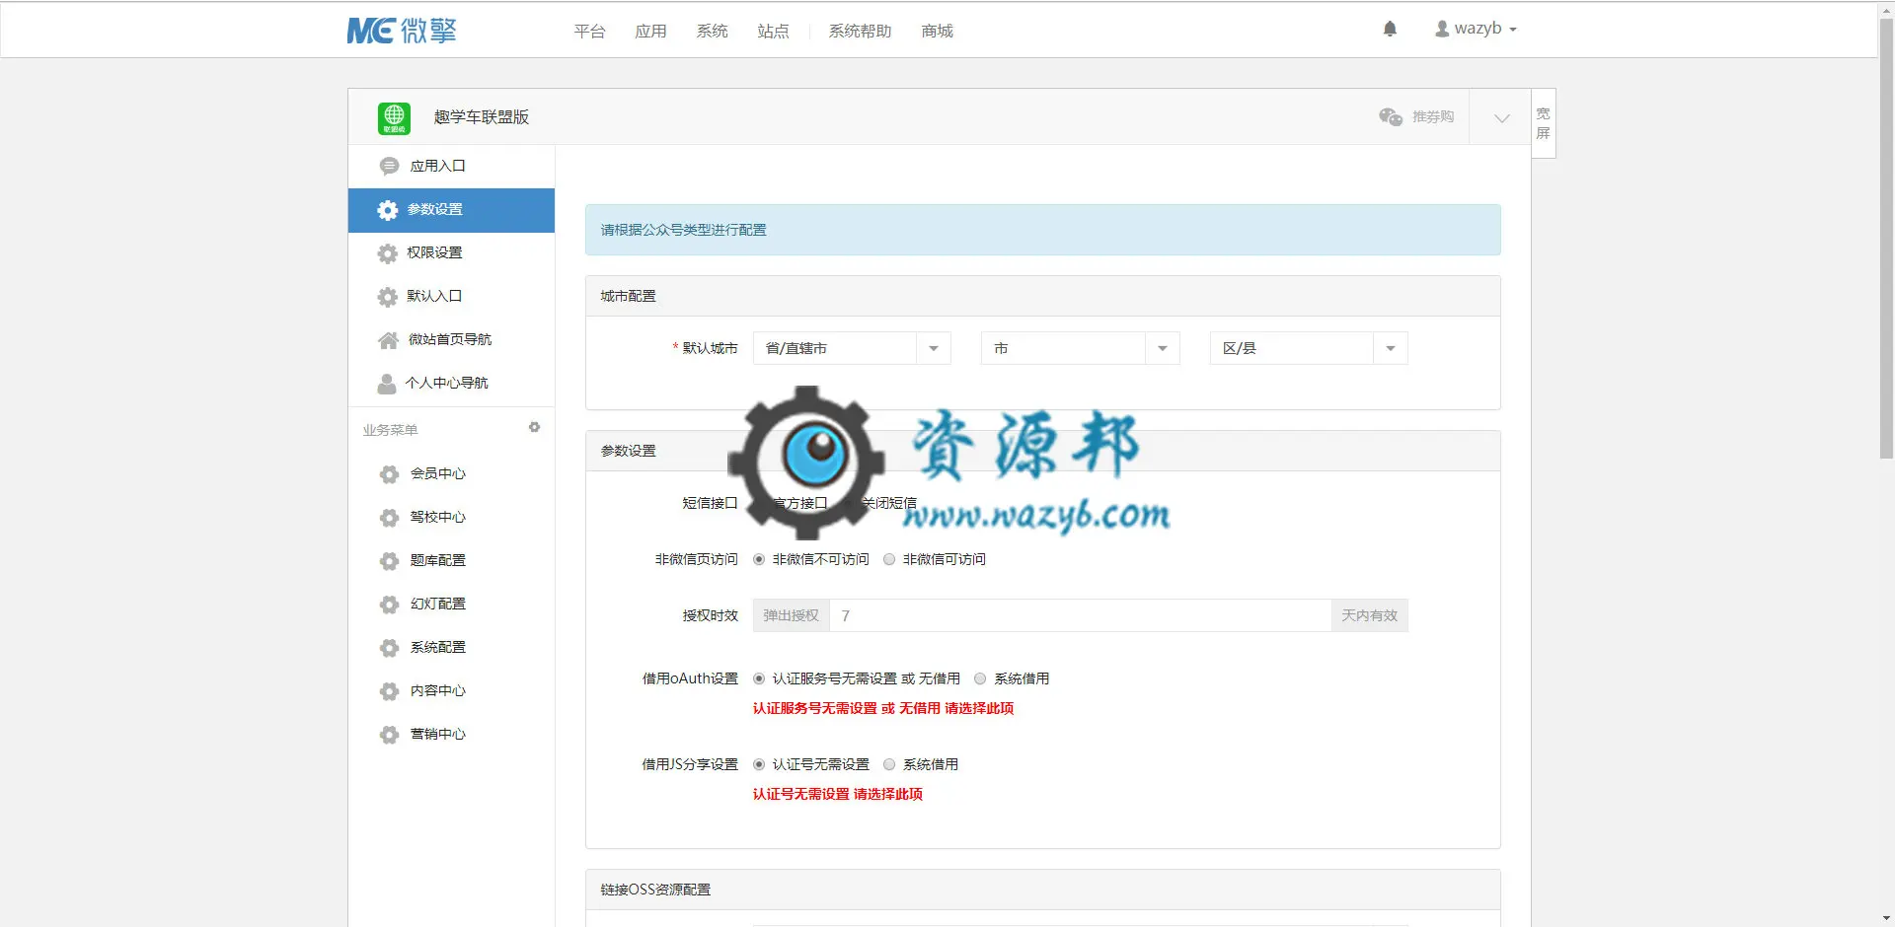Click the 授权时效 days input field
The width and height of the screenshot is (1895, 927).
click(1080, 615)
